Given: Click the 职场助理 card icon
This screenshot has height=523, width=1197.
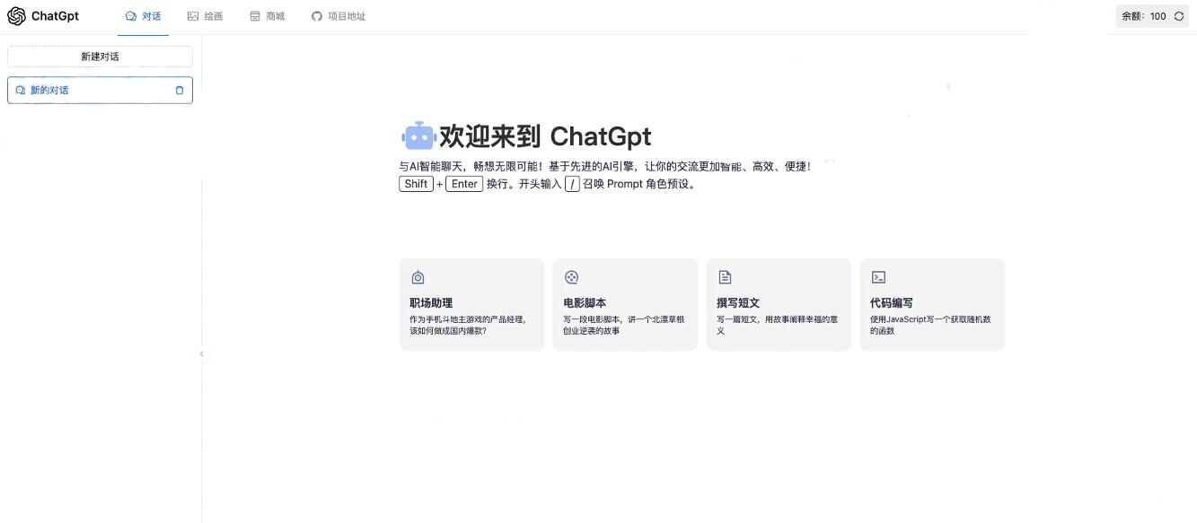Looking at the screenshot, I should click(418, 278).
